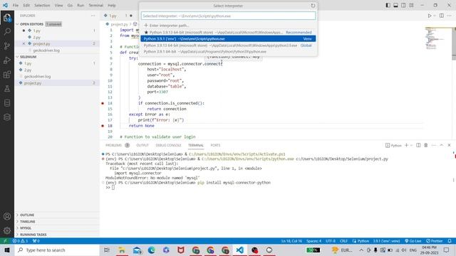Viewport: 456px width, 256px height.
Task: Toggle the primary side bar layout icon
Action: pos(388,5)
